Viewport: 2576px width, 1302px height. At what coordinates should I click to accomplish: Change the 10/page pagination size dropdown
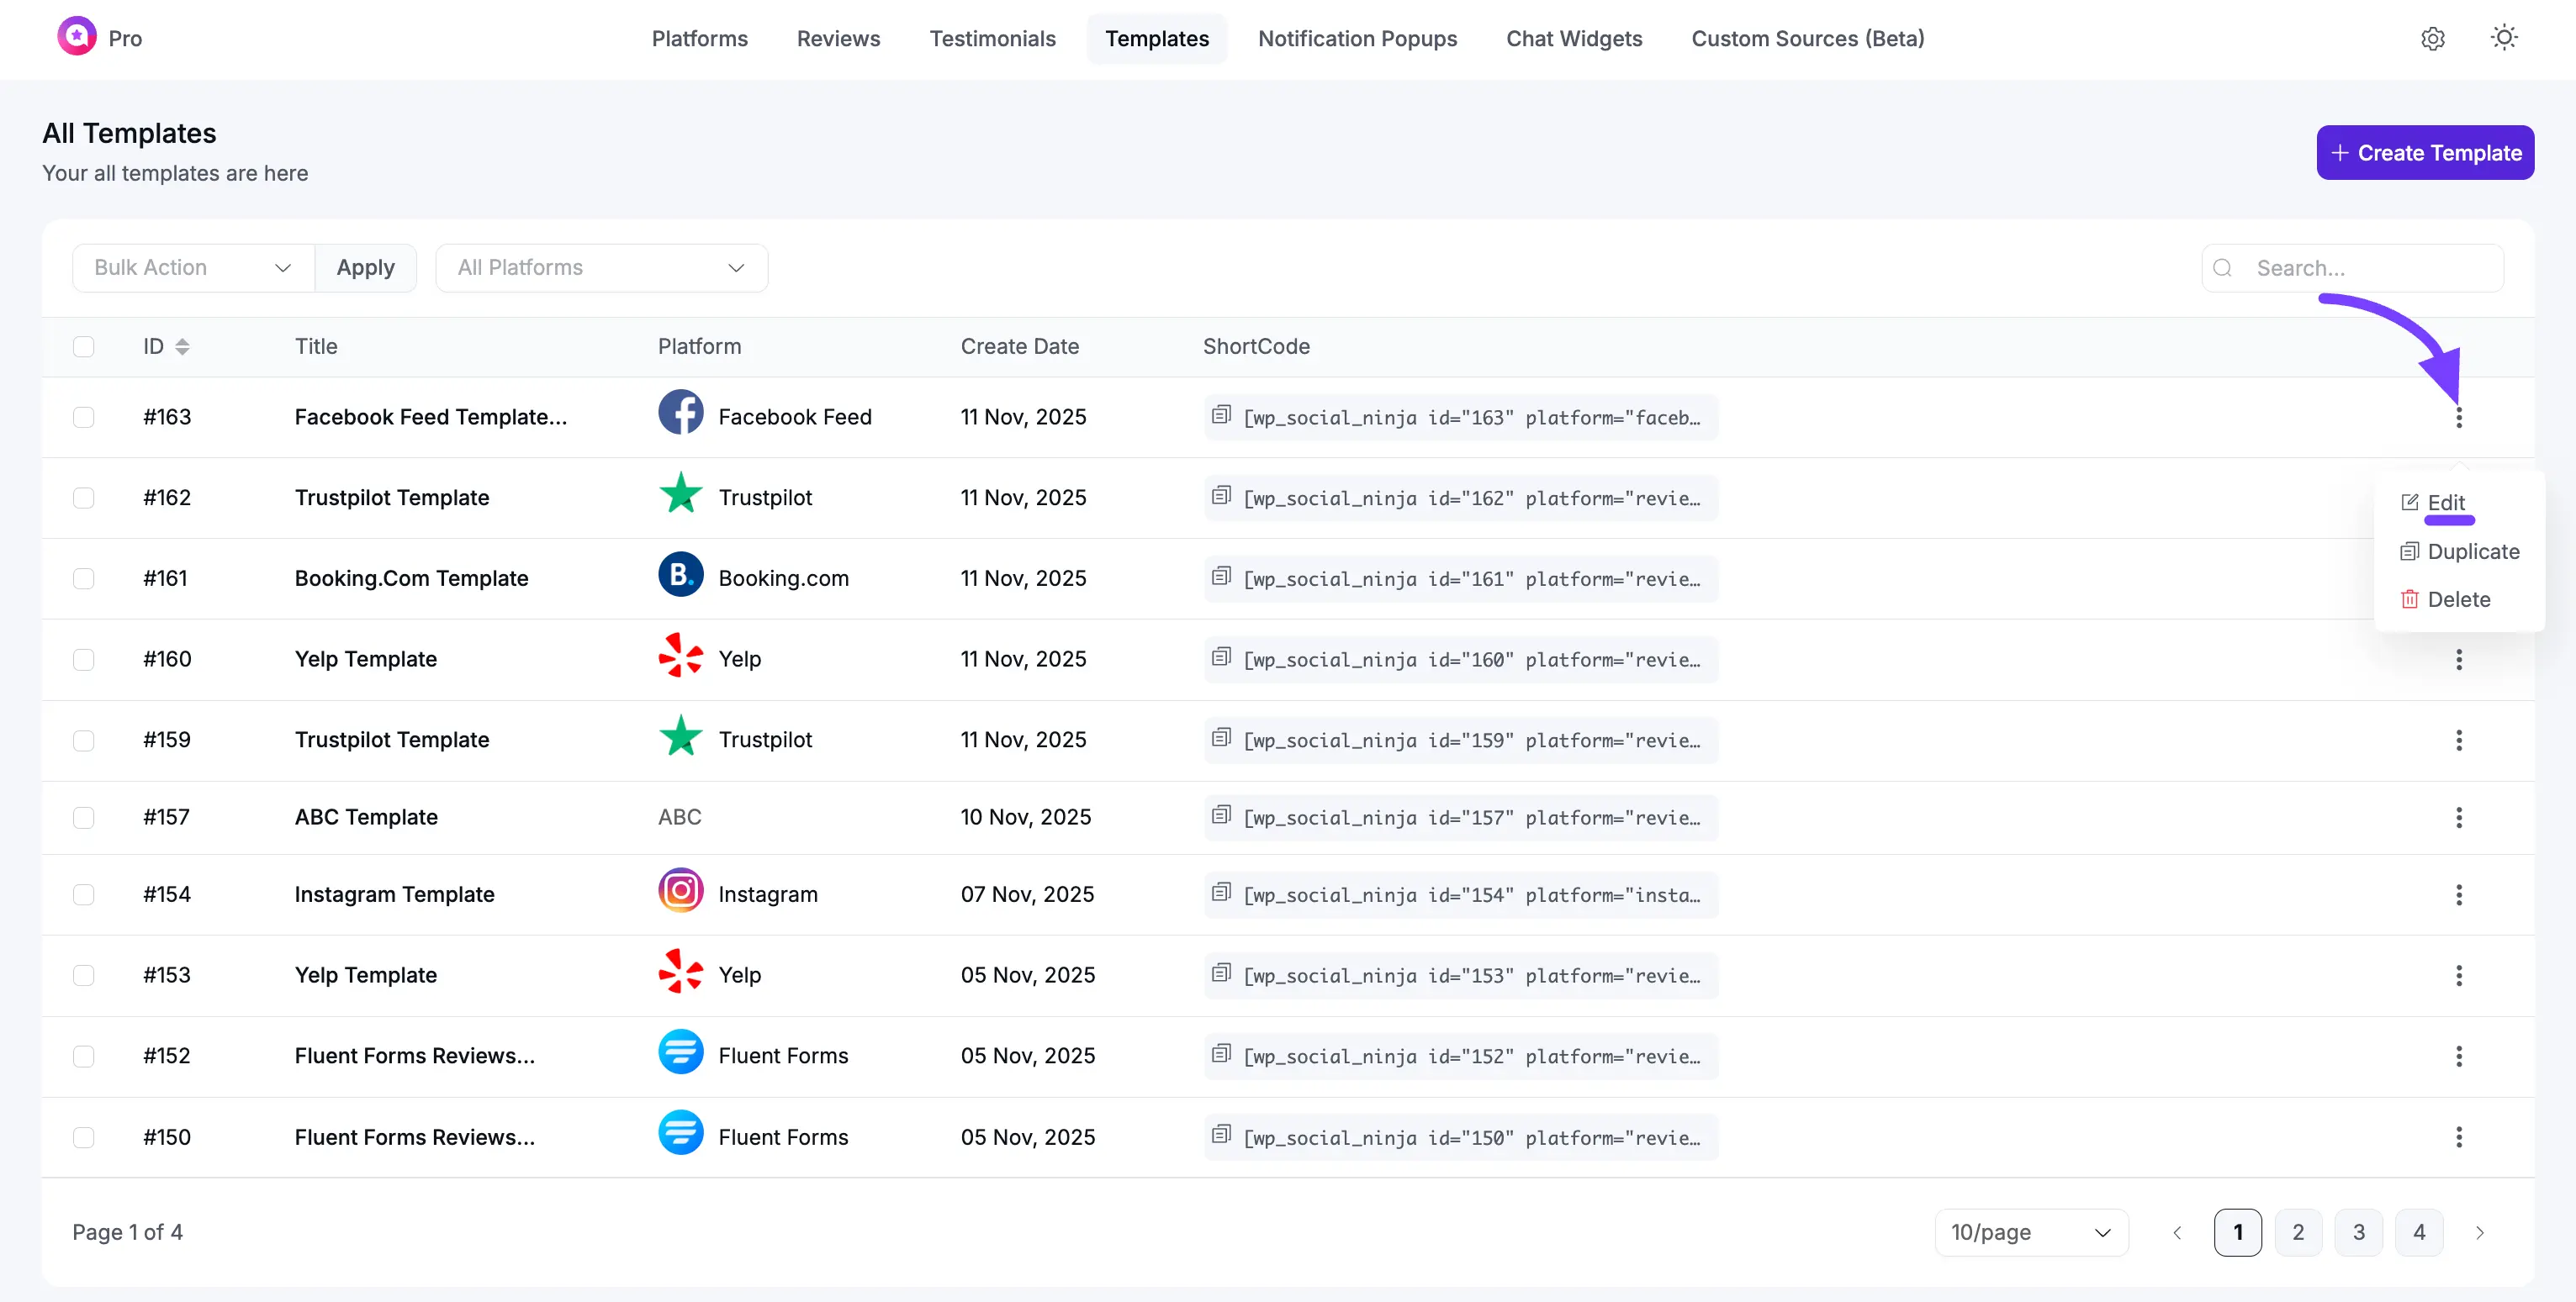[2030, 1232]
